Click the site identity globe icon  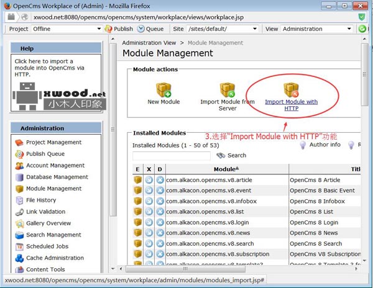pos(25,17)
